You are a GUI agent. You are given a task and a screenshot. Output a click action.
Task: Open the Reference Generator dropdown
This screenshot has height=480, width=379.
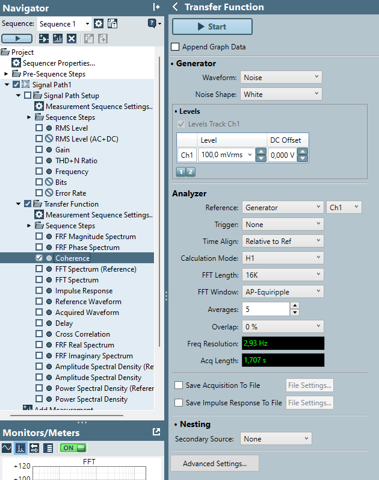tap(283, 208)
